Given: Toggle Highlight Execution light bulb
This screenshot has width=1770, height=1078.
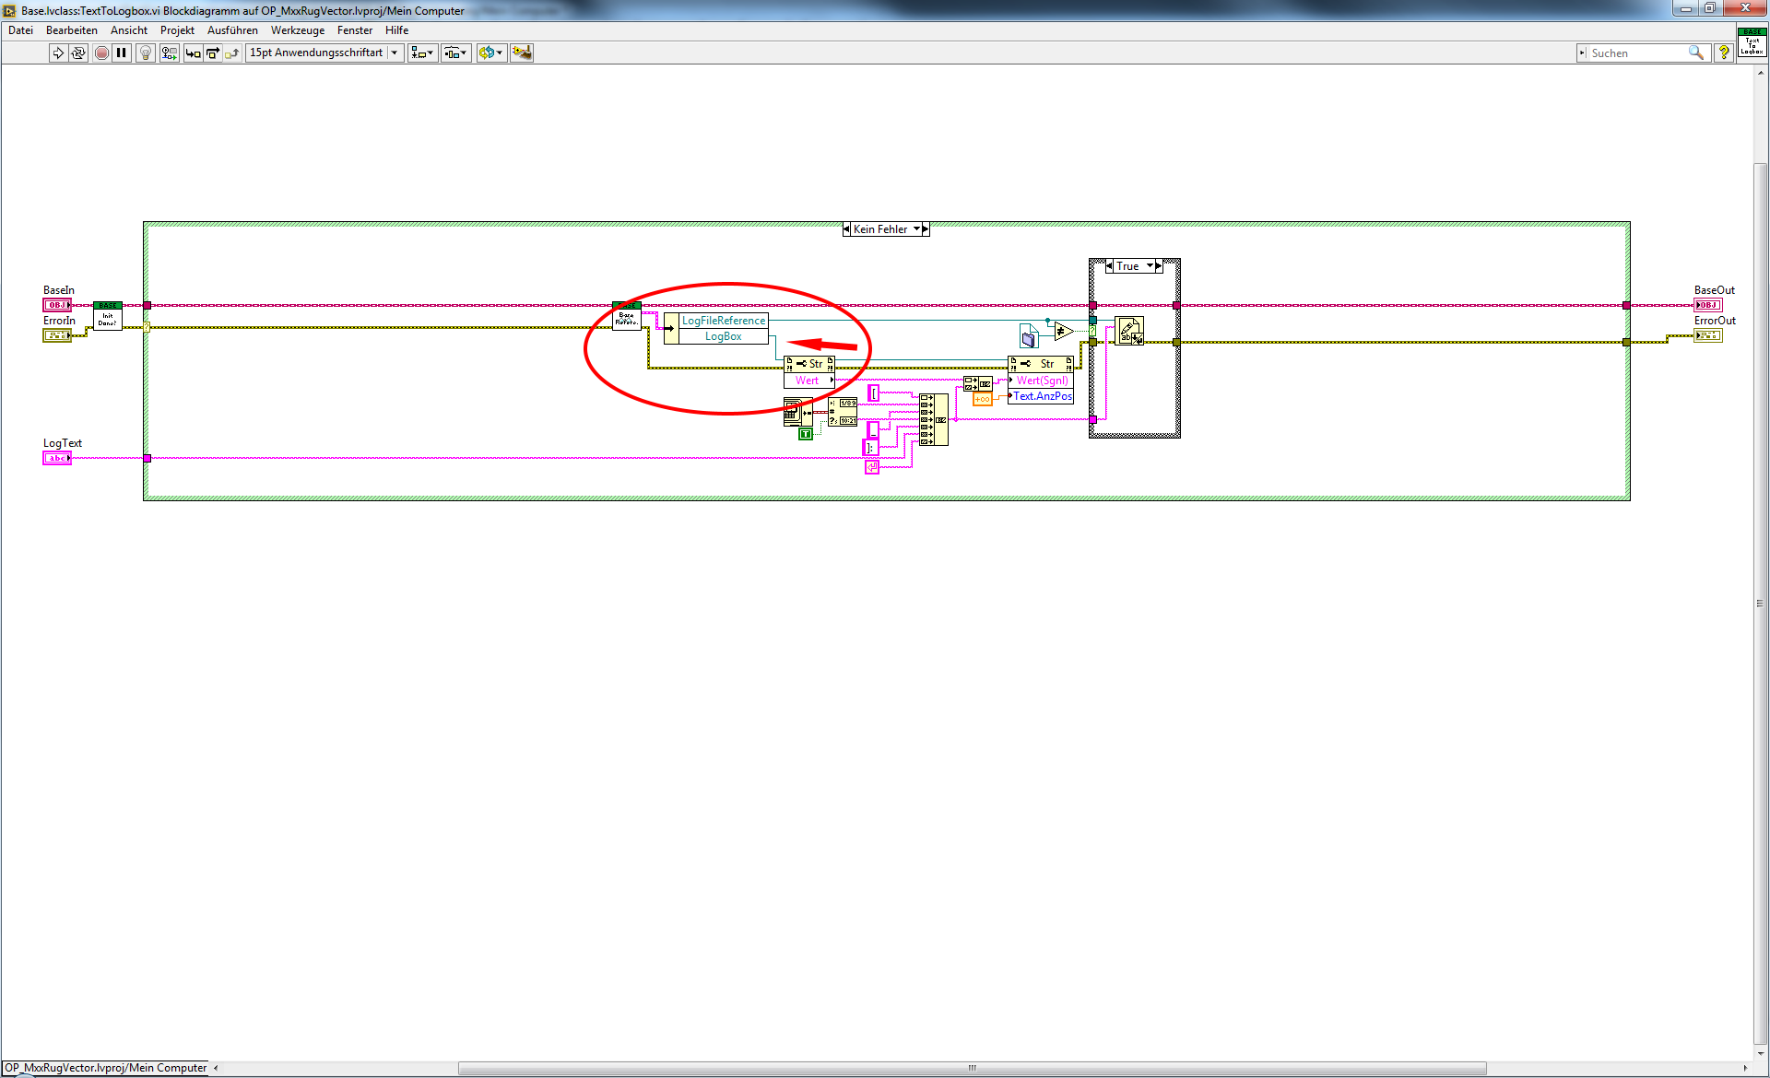Looking at the screenshot, I should click(x=146, y=53).
